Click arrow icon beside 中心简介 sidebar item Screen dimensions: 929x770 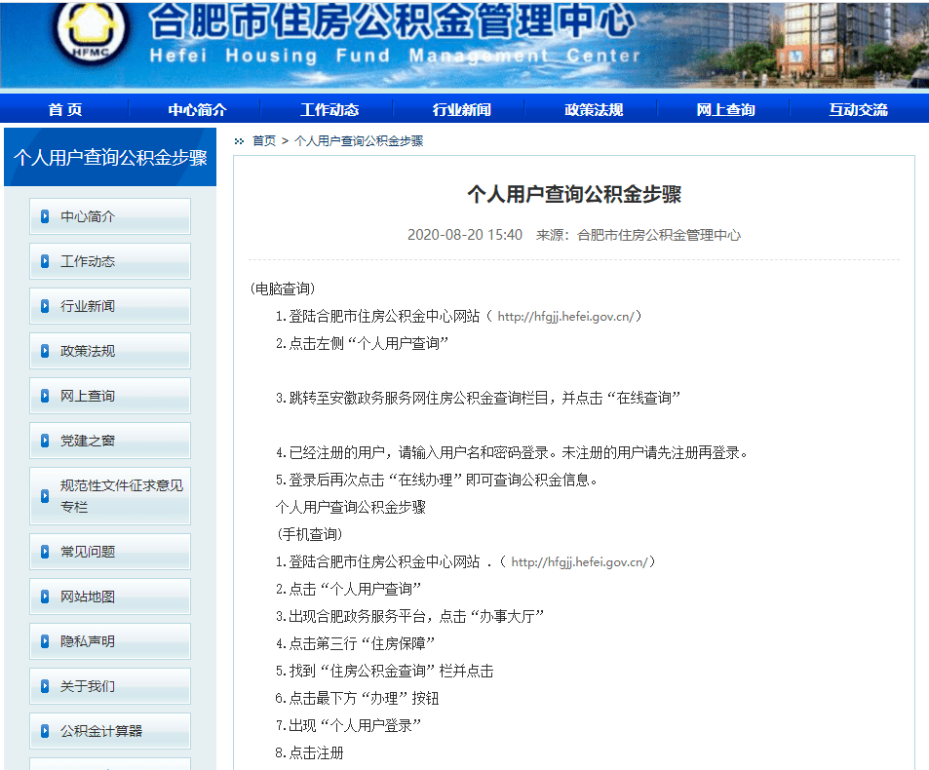click(x=45, y=216)
